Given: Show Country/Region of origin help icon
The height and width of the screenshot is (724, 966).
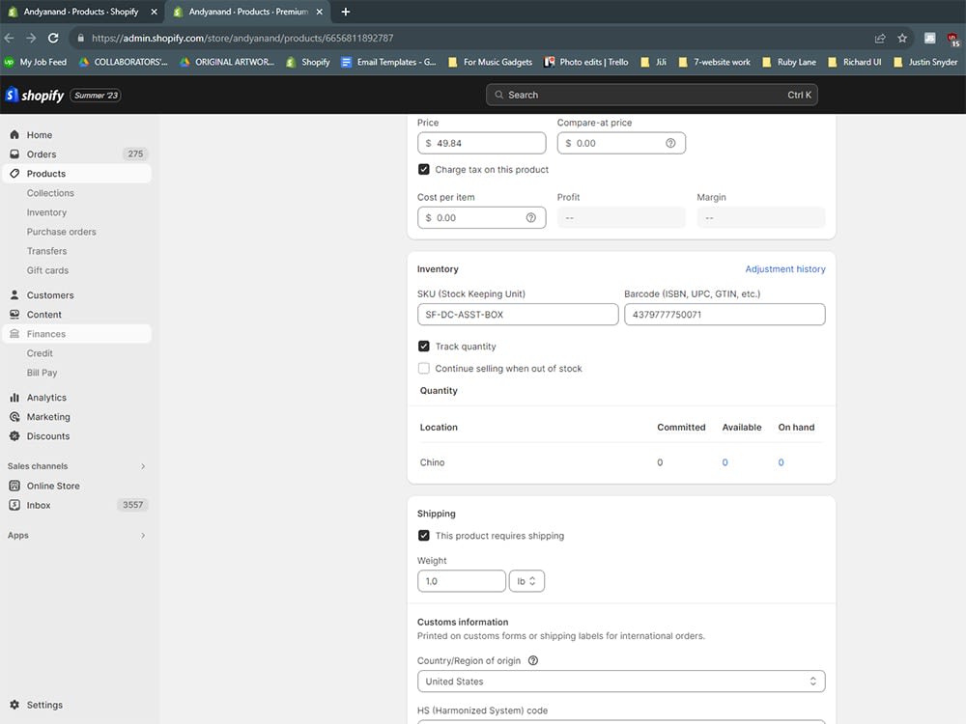Looking at the screenshot, I should pyautogui.click(x=533, y=660).
